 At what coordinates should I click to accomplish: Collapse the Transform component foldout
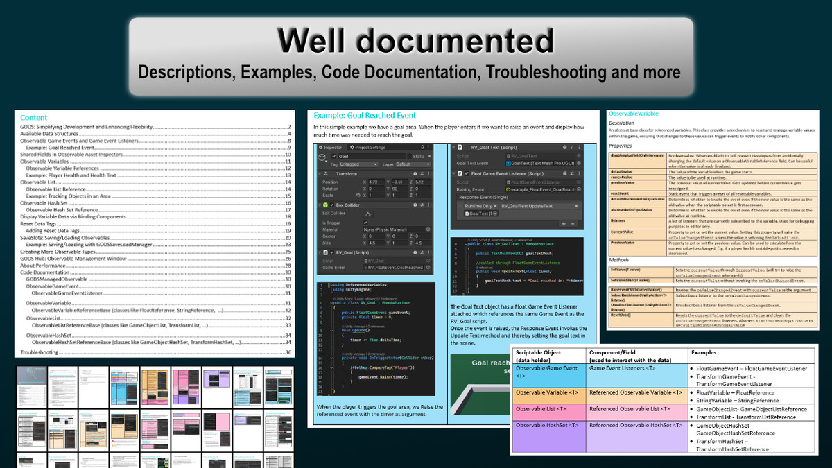[320, 174]
